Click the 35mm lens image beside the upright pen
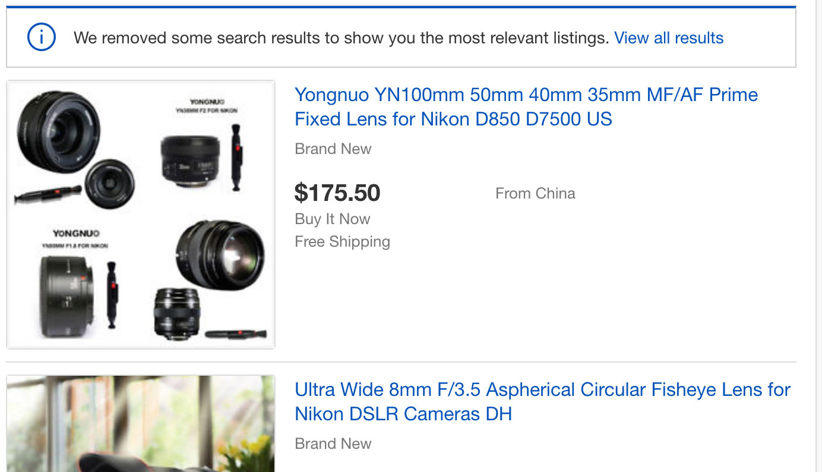 pyautogui.click(x=190, y=161)
